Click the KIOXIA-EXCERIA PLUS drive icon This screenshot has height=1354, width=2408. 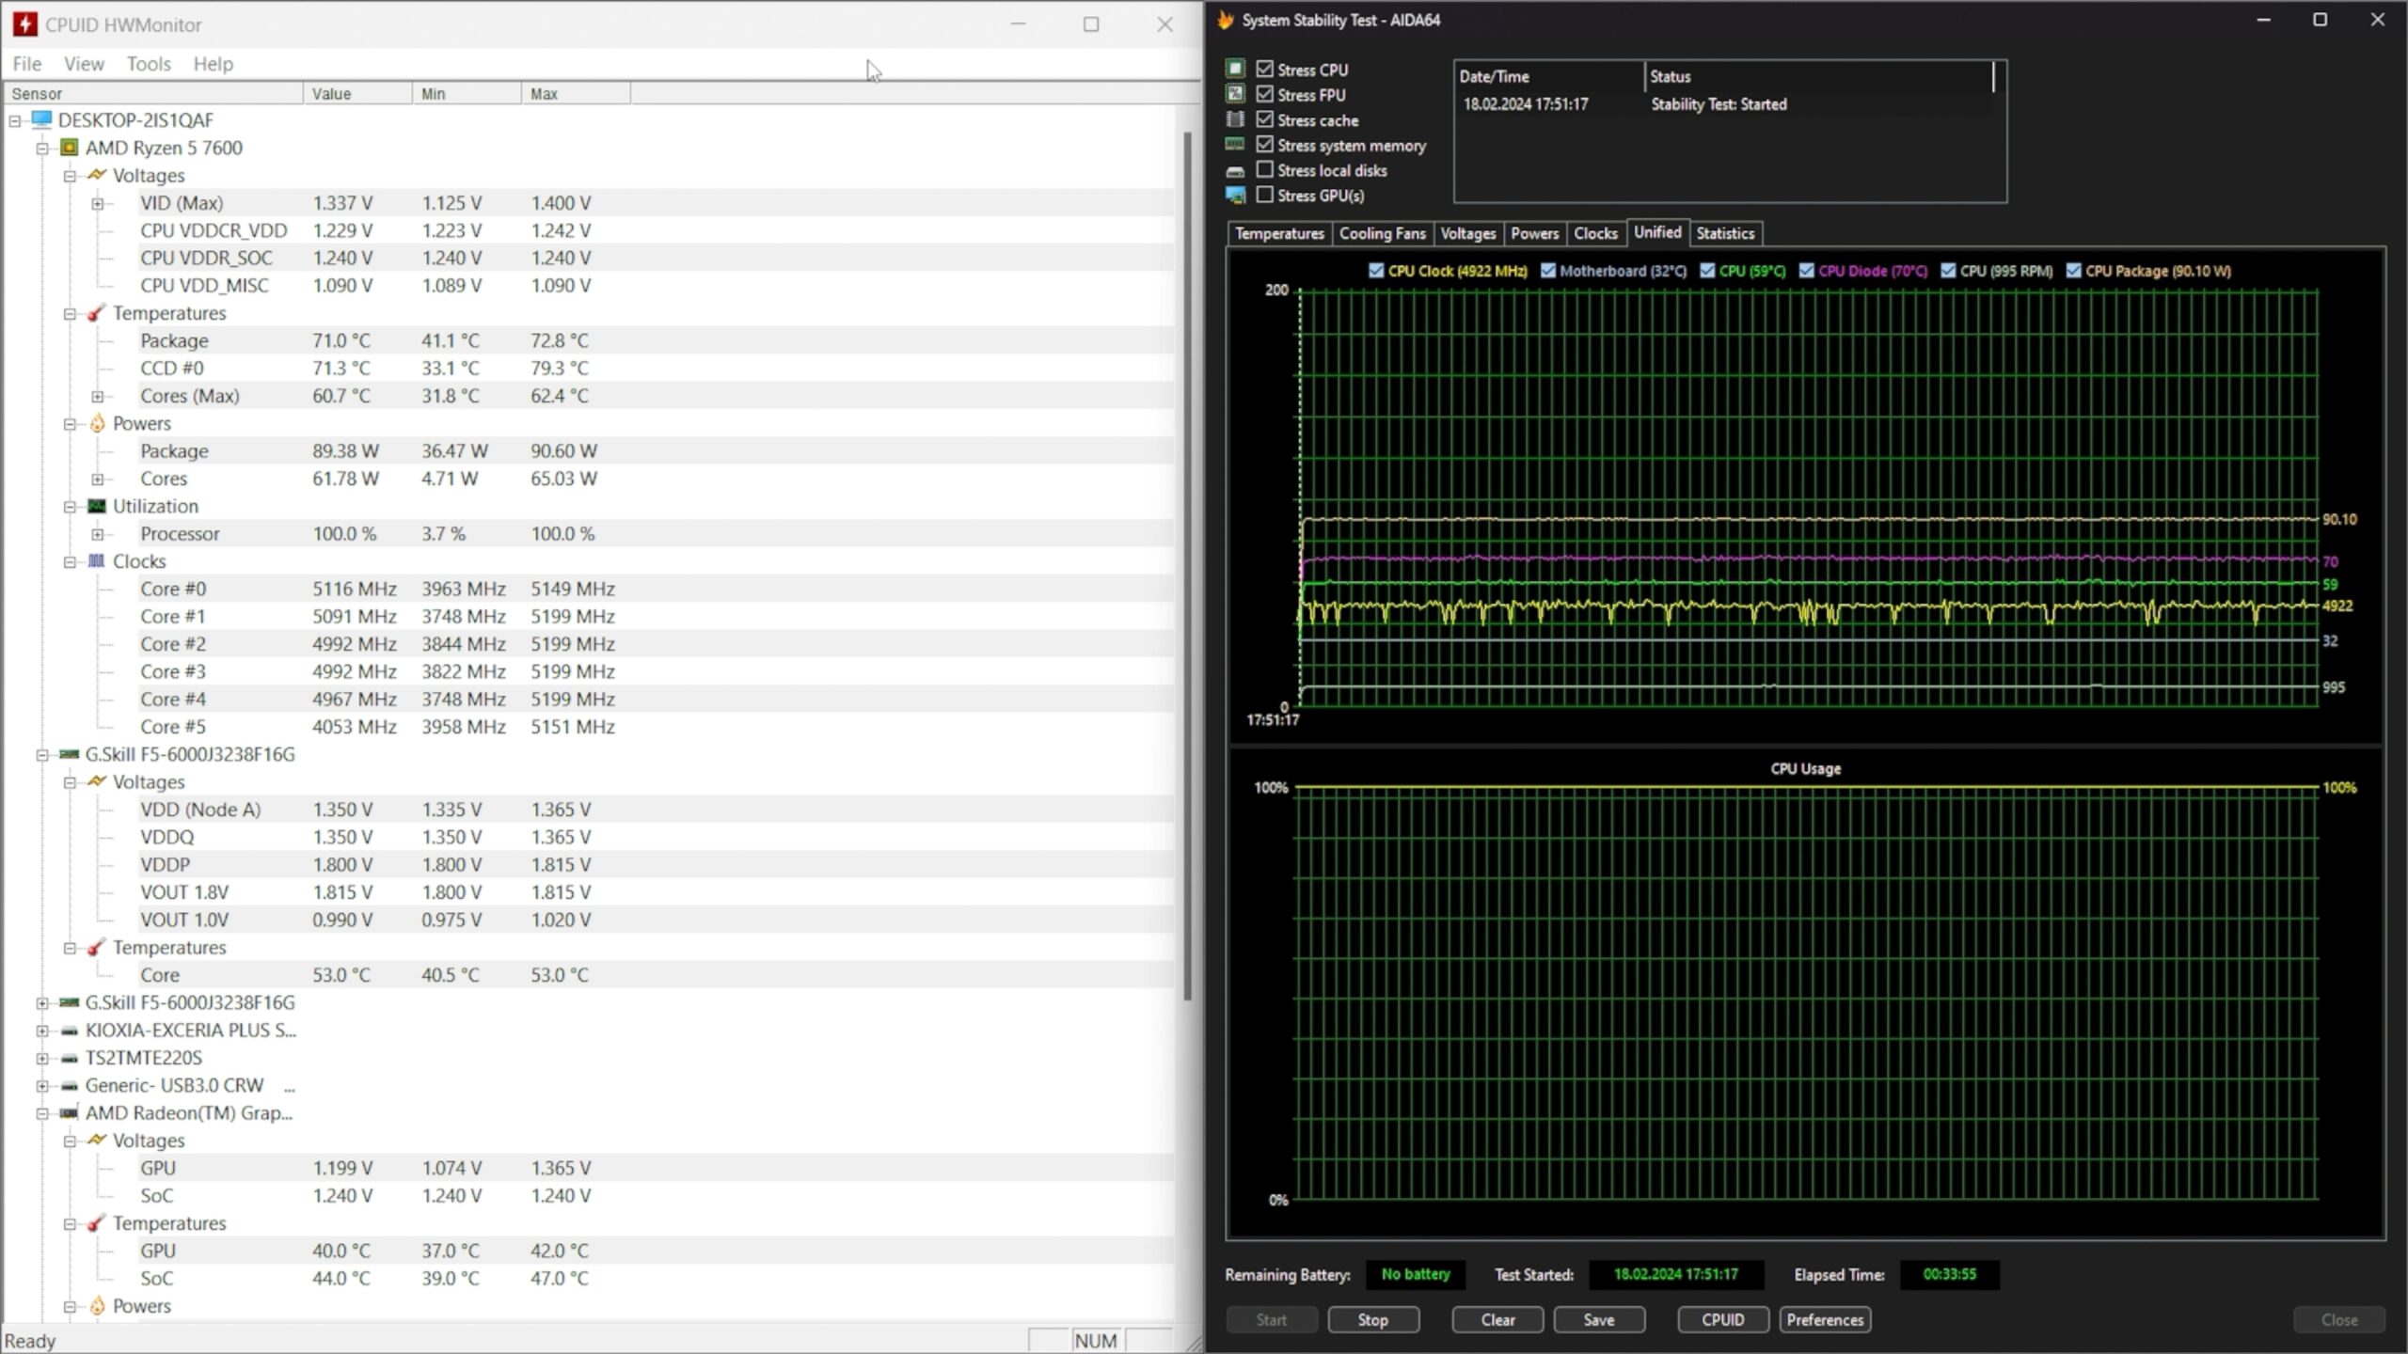click(x=70, y=1031)
